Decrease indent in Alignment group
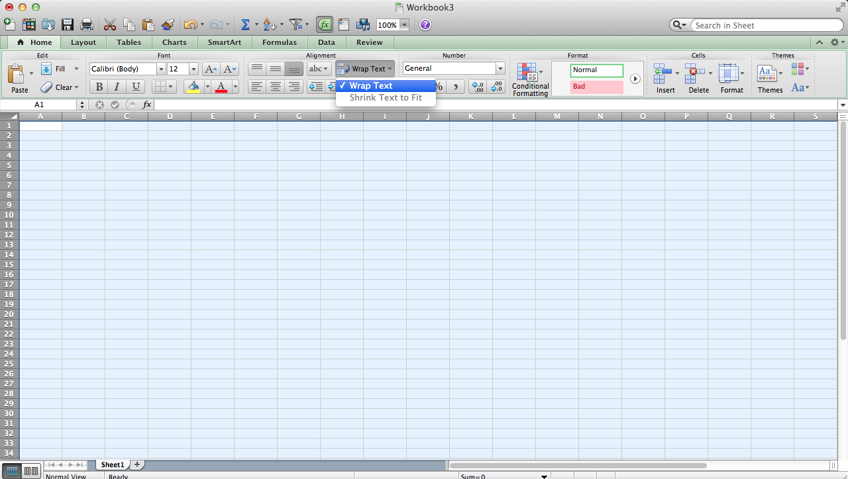This screenshot has width=848, height=479. coord(316,87)
